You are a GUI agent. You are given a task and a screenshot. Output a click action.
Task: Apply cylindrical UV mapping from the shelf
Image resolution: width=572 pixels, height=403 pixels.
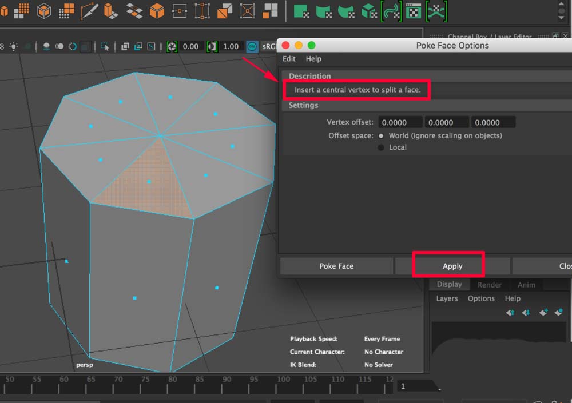(324, 11)
